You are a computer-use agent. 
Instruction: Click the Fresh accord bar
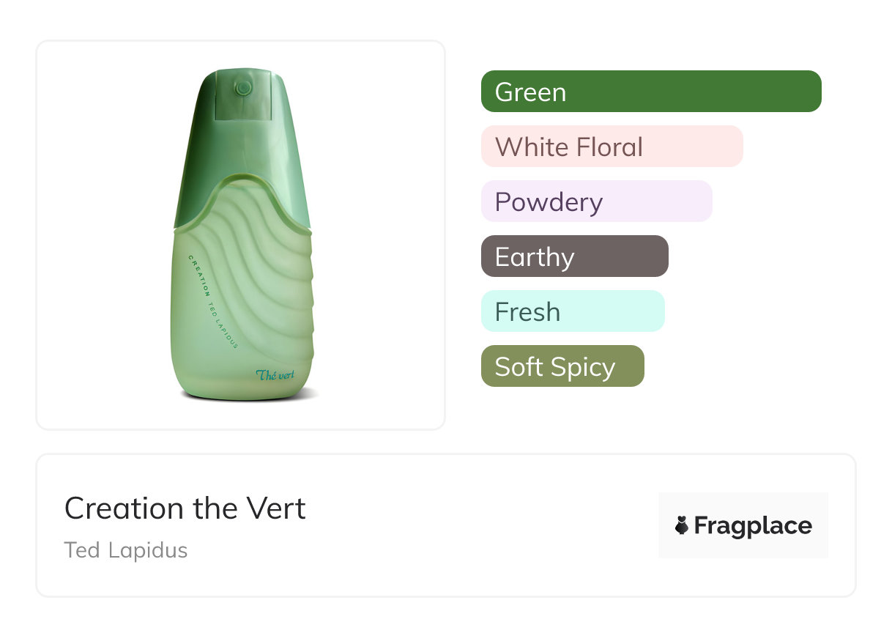pos(572,311)
